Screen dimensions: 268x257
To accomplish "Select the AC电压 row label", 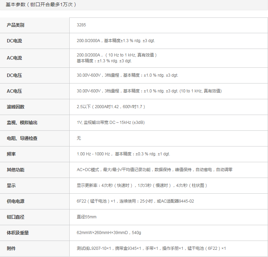I will pos(14,91).
